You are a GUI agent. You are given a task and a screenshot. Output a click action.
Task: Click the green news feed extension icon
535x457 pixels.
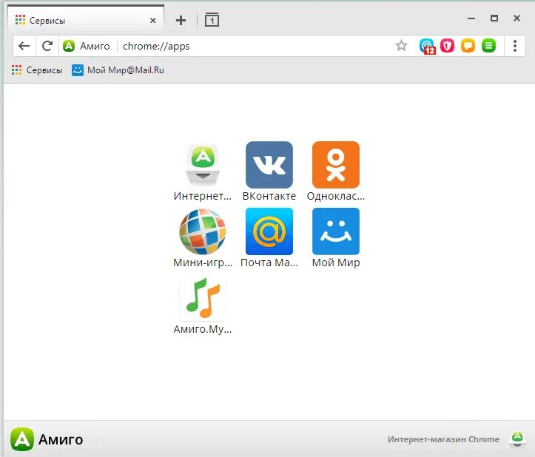[x=488, y=45]
